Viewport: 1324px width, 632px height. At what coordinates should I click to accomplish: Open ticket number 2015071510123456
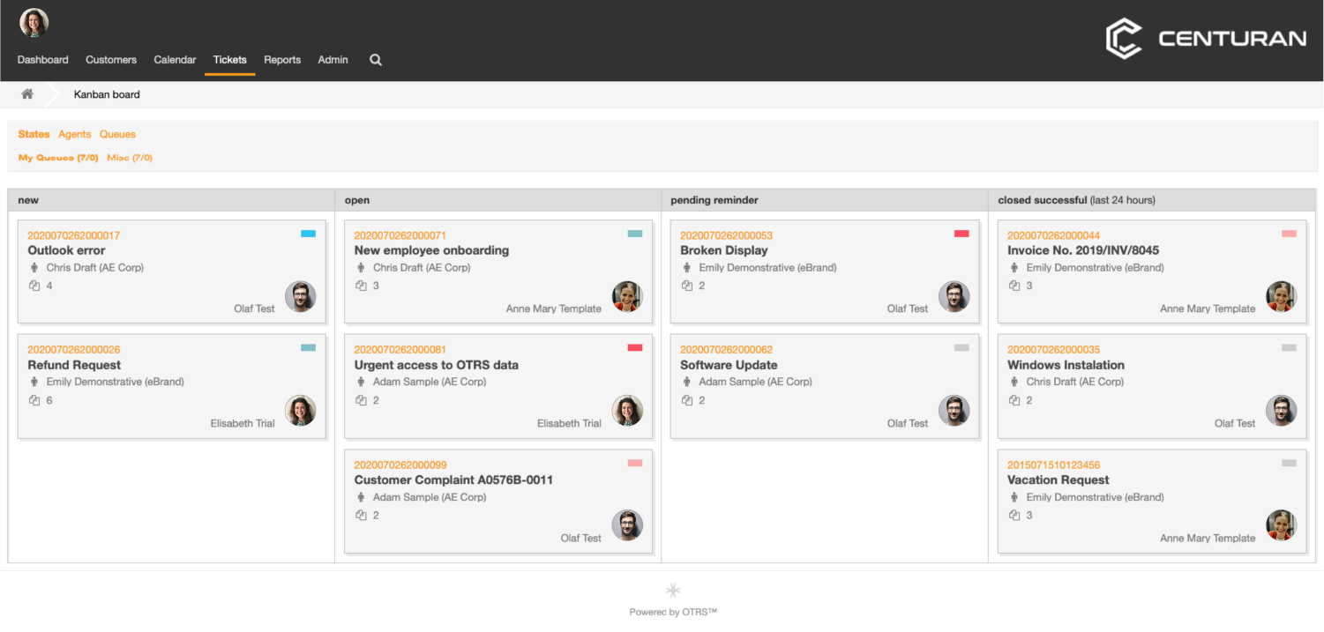point(1053,465)
